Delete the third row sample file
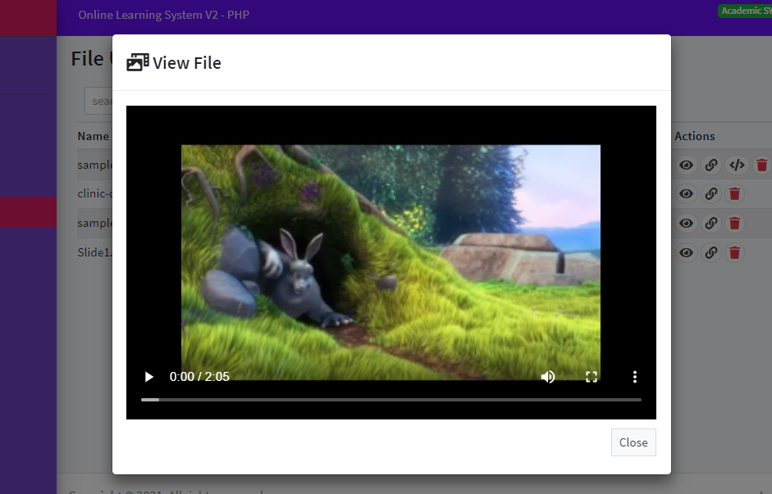 pyautogui.click(x=734, y=223)
